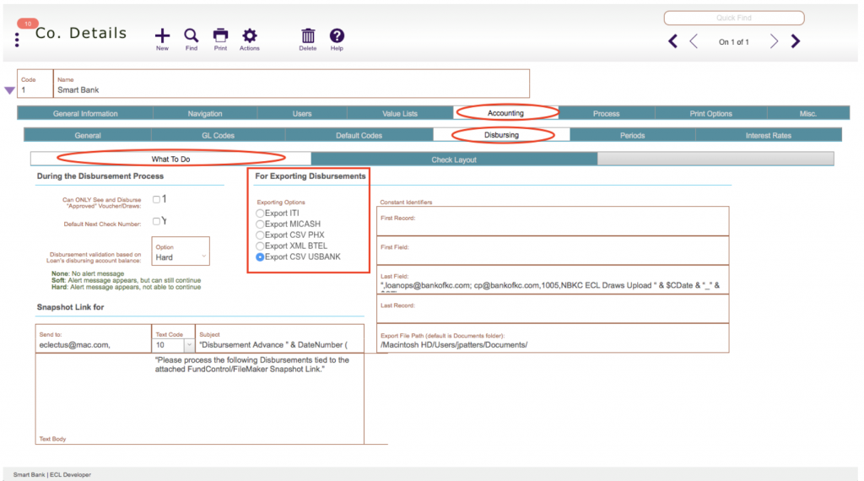Click the Subject field
The image size is (864, 481).
(x=279, y=339)
